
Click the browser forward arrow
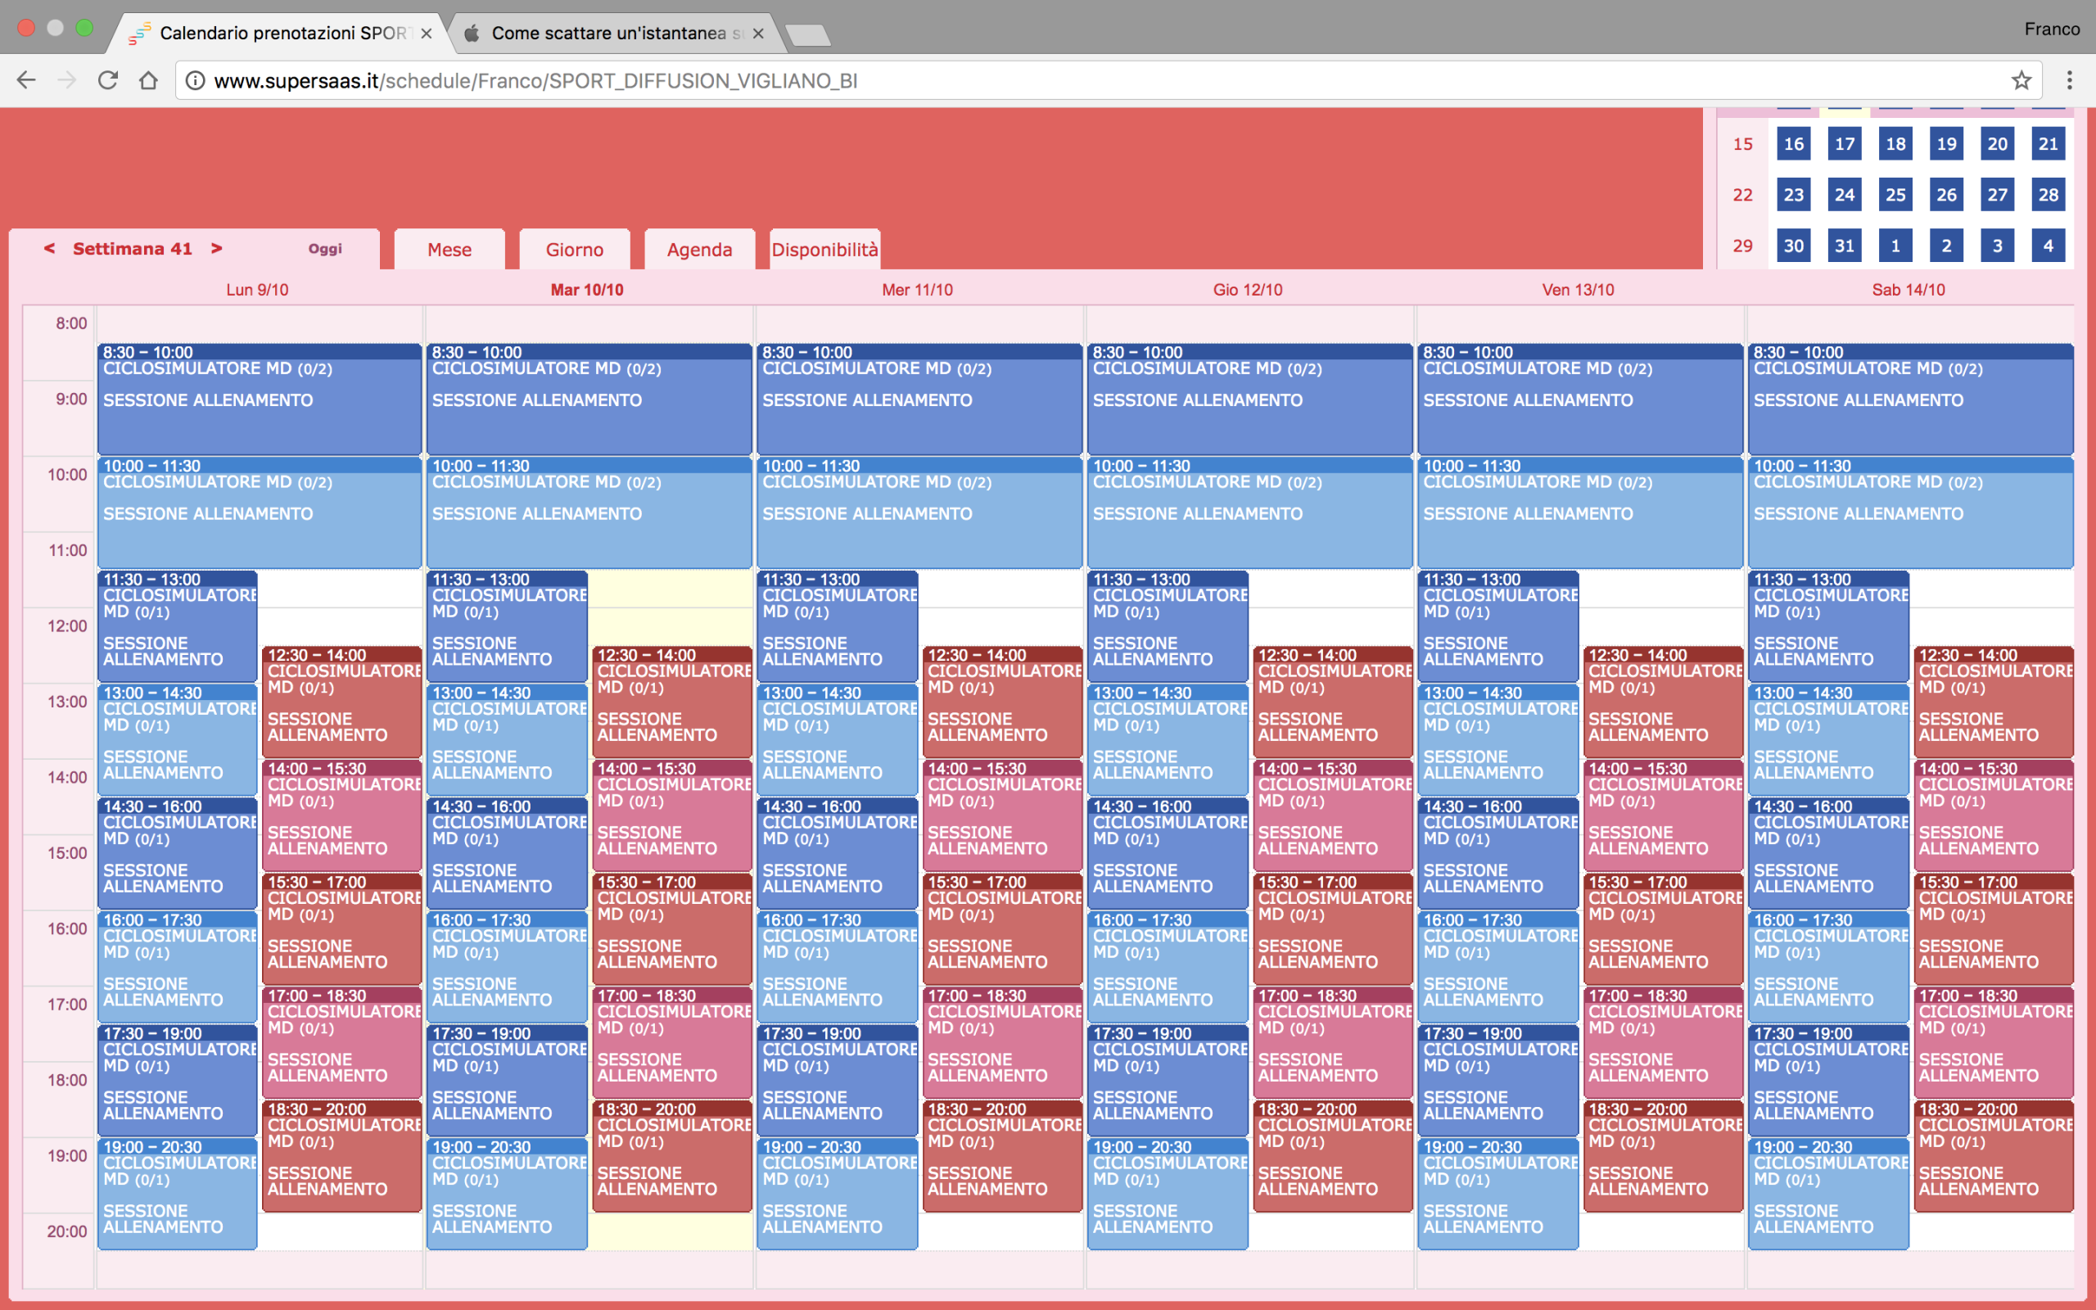(66, 80)
